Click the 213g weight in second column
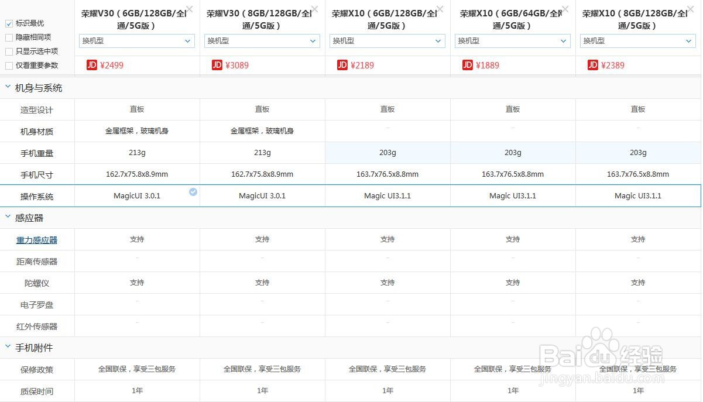Viewport: 703px width, 402px height. [x=262, y=153]
